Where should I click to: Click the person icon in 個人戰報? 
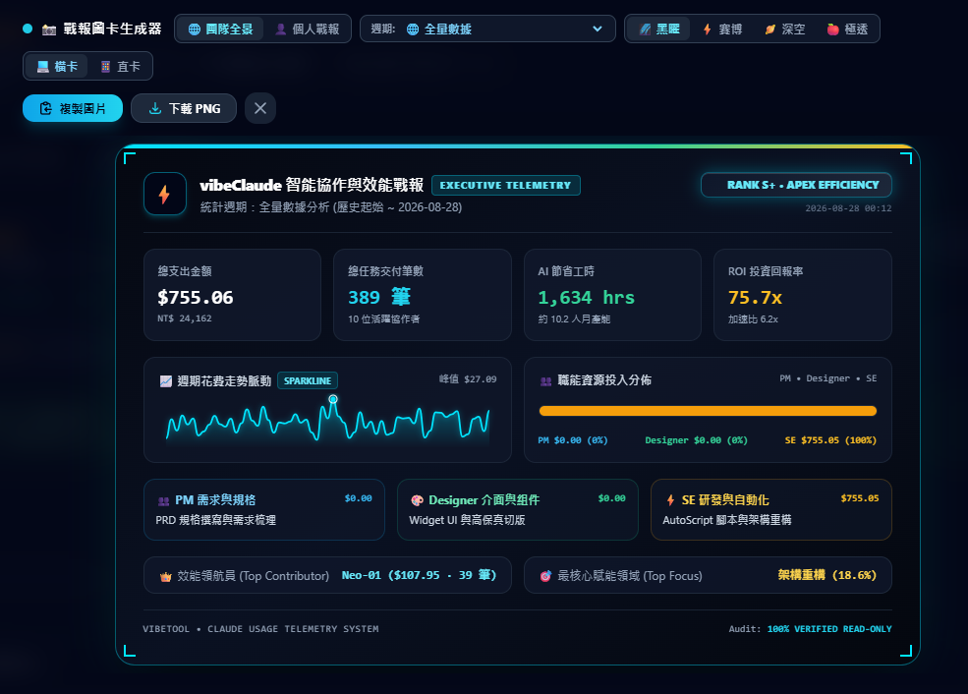pyautogui.click(x=281, y=29)
